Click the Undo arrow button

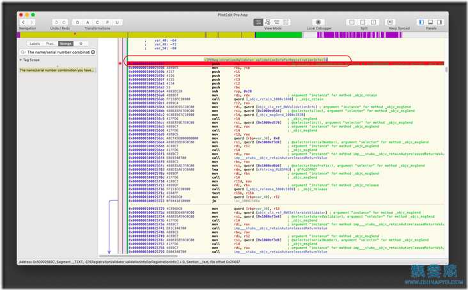pos(56,22)
